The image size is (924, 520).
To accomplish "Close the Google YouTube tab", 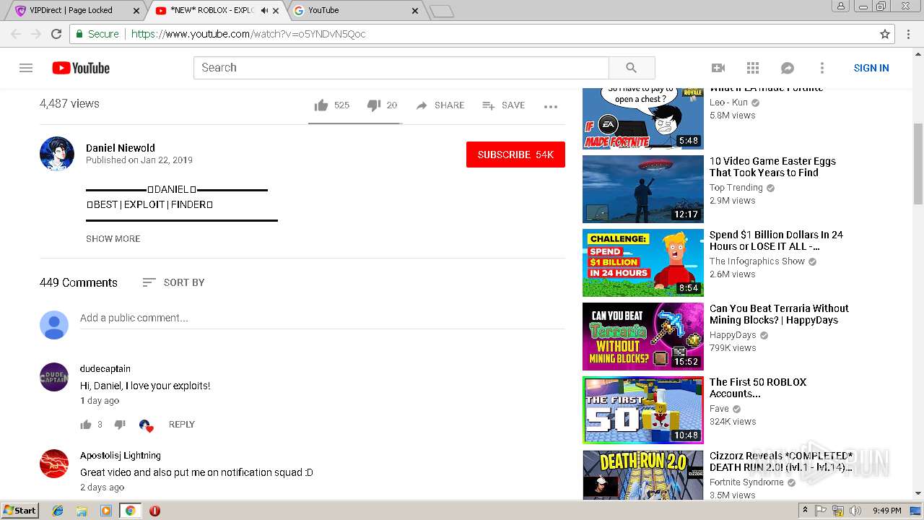I will (x=415, y=11).
